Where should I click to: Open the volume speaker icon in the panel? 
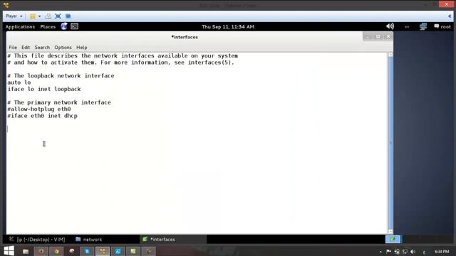[390, 26]
